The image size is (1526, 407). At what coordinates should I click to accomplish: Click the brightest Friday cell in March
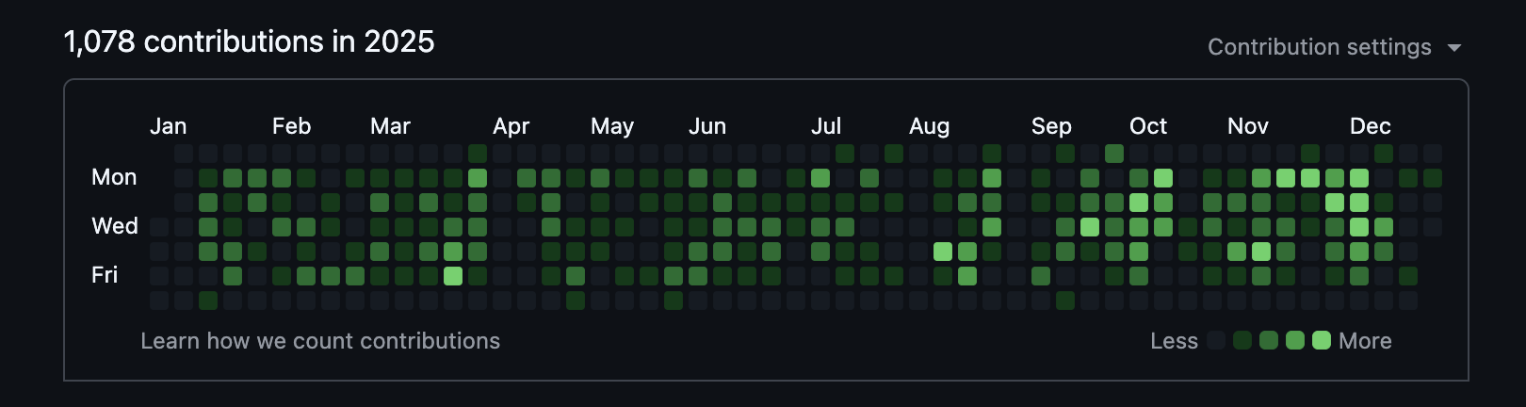tap(453, 276)
